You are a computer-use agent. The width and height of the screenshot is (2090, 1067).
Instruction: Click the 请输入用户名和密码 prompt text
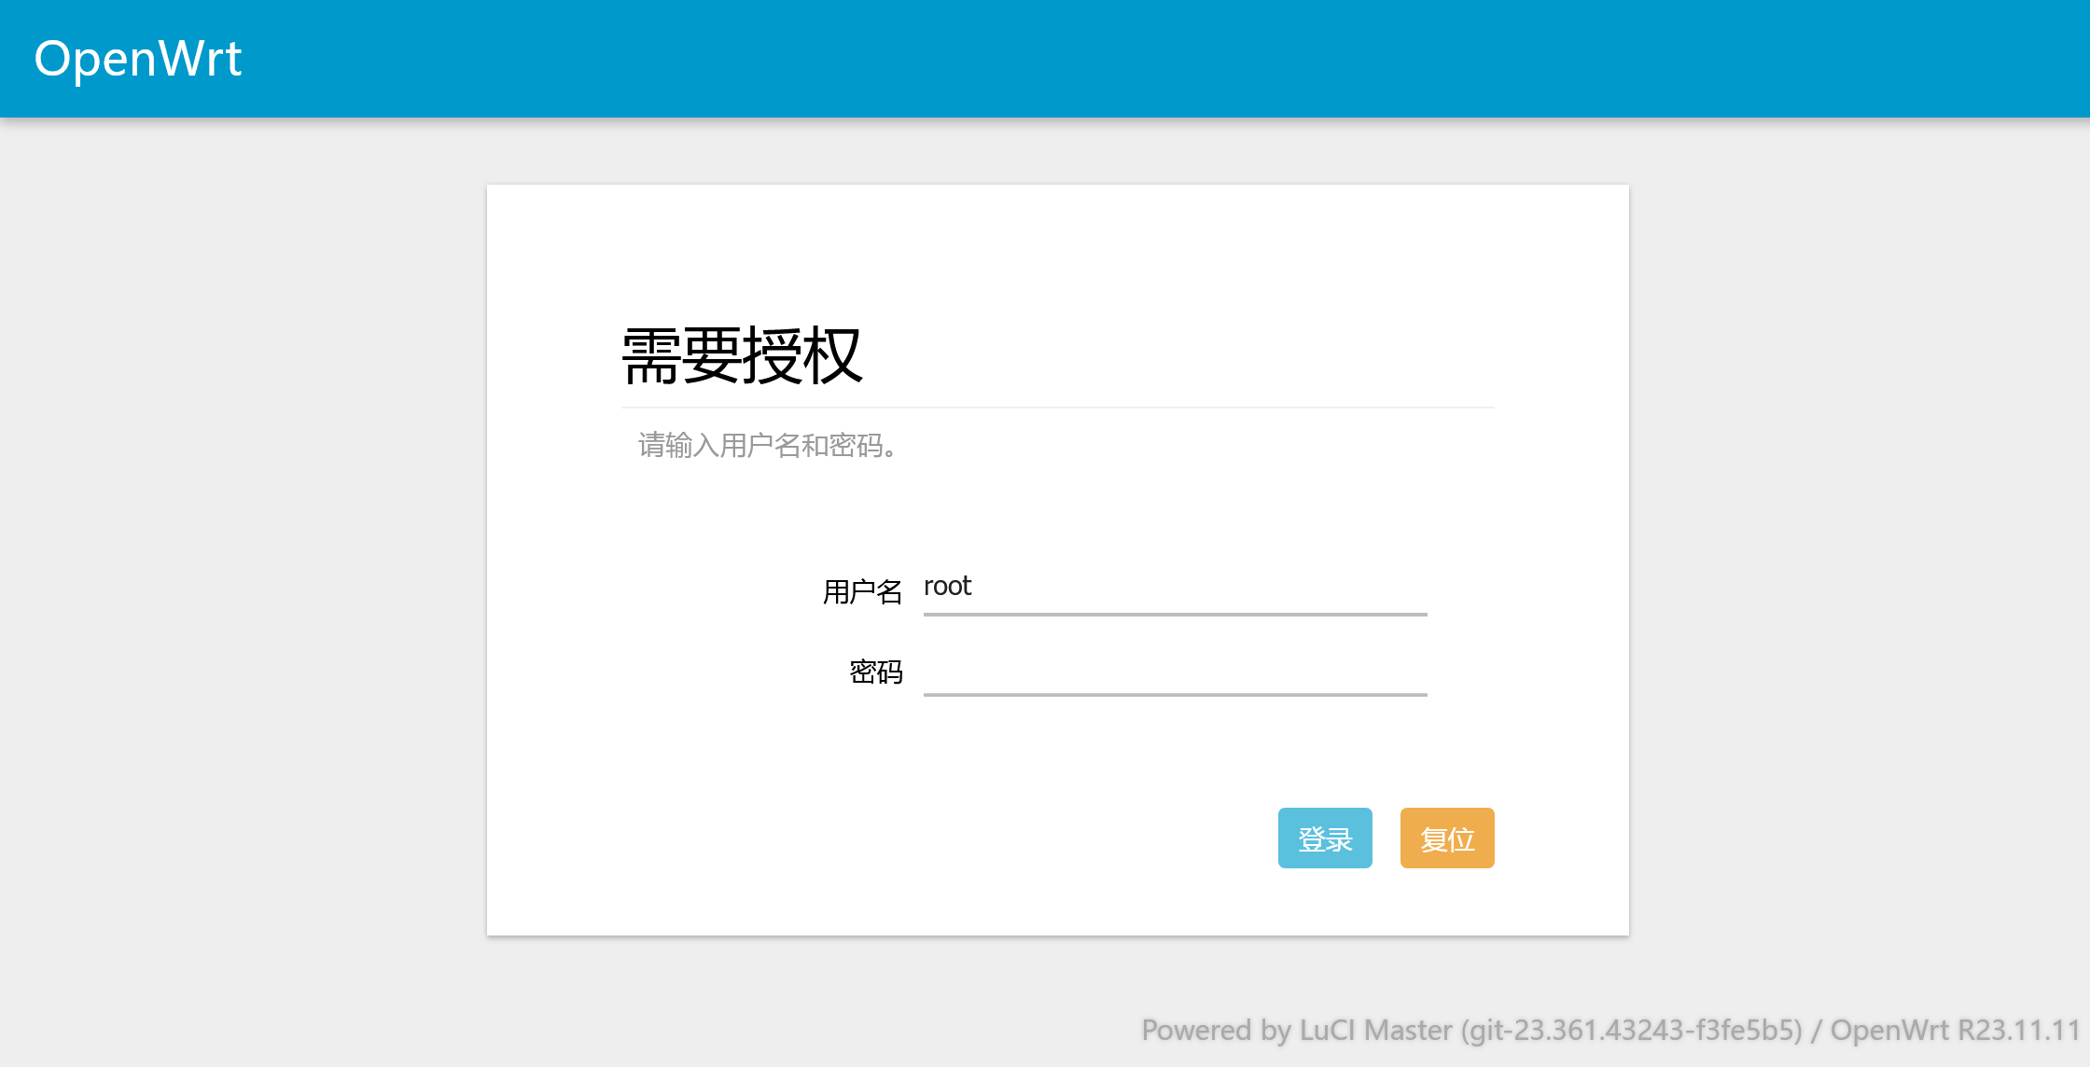tap(769, 446)
